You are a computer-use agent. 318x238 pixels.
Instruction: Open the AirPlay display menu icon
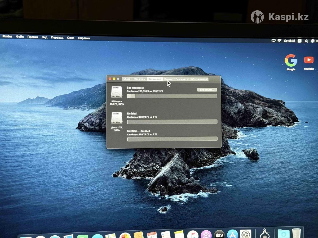pyautogui.click(x=273, y=41)
